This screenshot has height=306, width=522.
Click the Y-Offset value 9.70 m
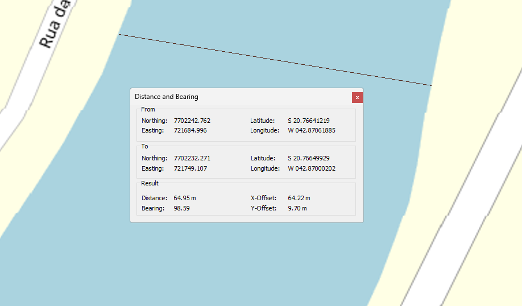[x=297, y=208]
